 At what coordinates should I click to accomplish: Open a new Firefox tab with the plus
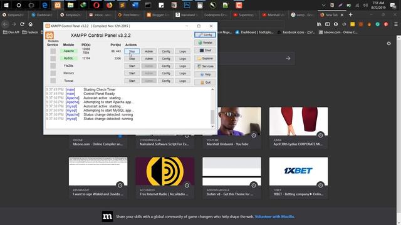pos(351,15)
